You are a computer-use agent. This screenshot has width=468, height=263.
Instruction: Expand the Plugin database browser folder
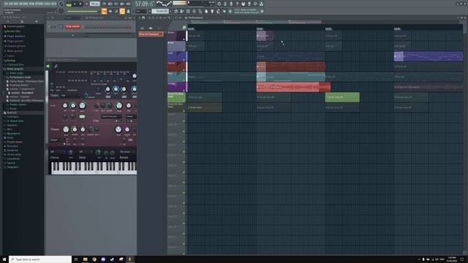pos(15,36)
